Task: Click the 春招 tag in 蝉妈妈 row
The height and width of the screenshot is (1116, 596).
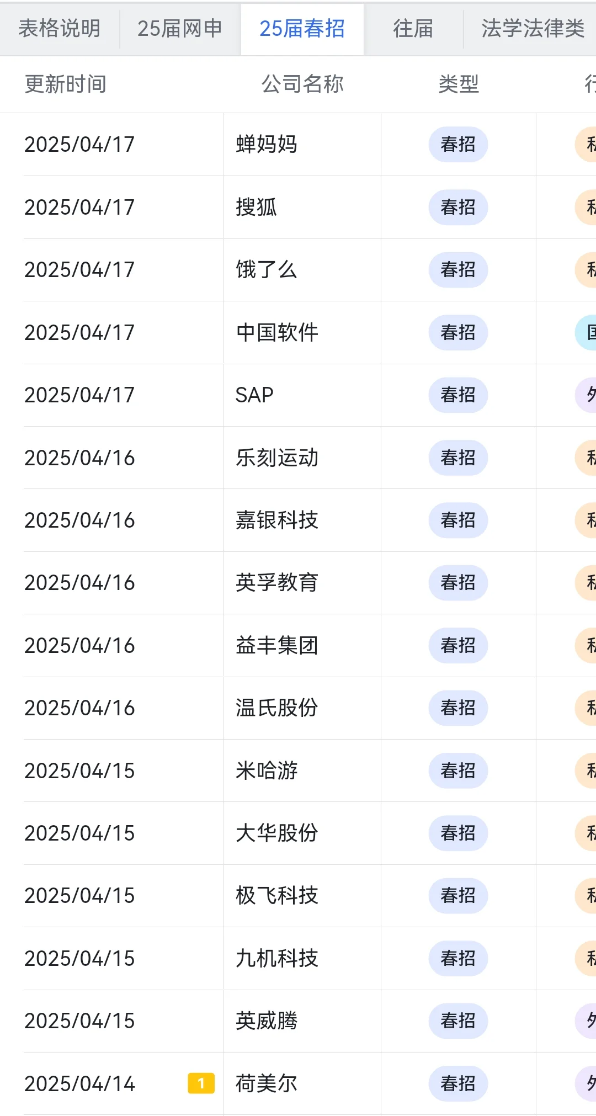Action: (x=458, y=145)
